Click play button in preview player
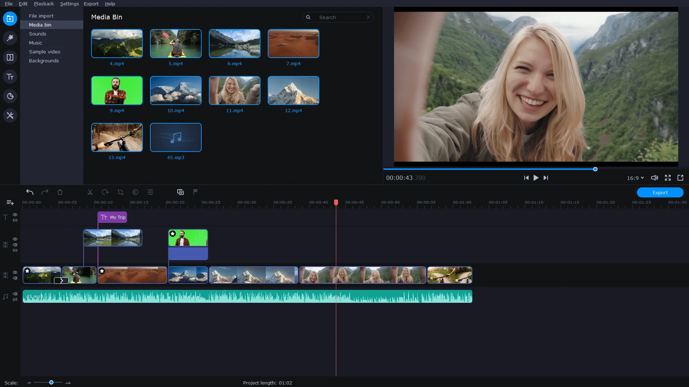 (x=536, y=178)
